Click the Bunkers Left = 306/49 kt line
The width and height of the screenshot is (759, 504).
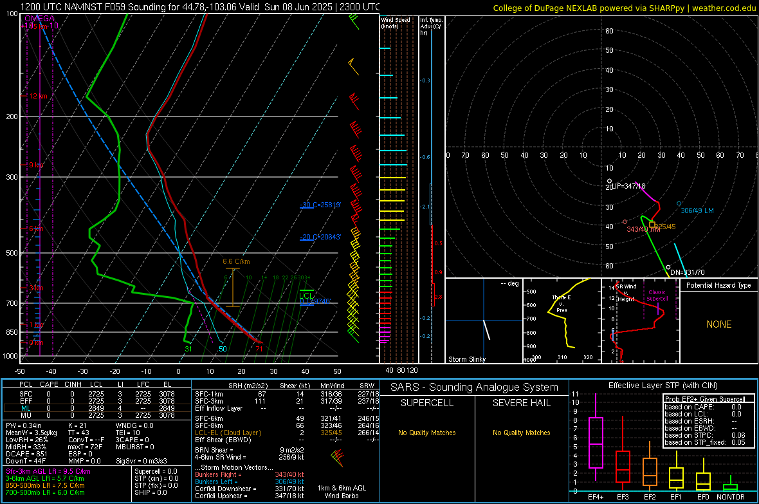tap(250, 481)
